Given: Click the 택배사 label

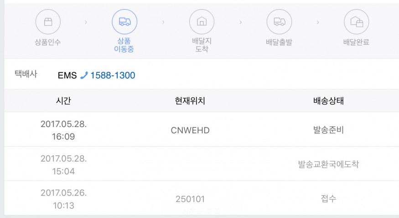Looking at the screenshot, I should point(26,74).
